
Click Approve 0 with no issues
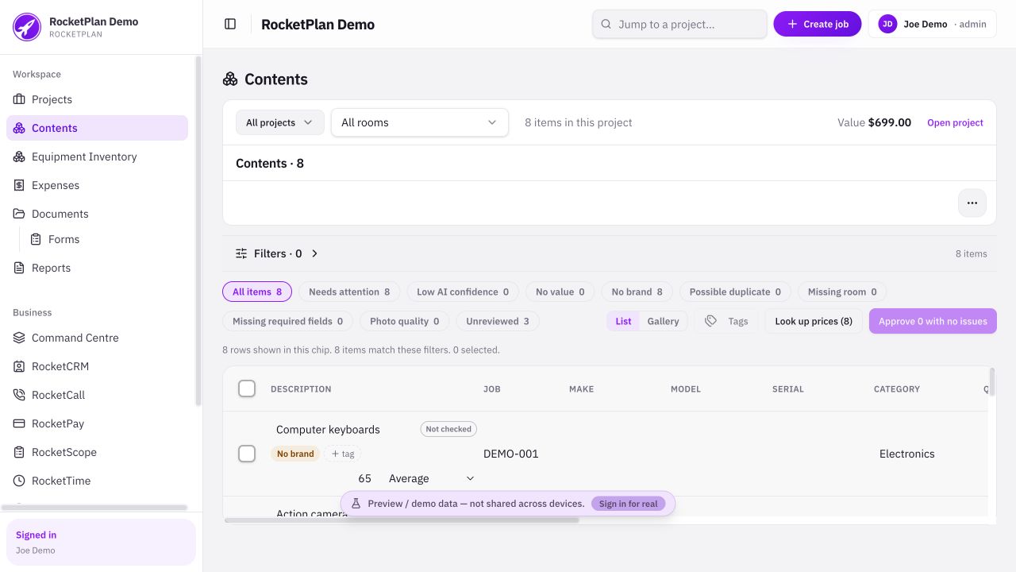(x=933, y=321)
